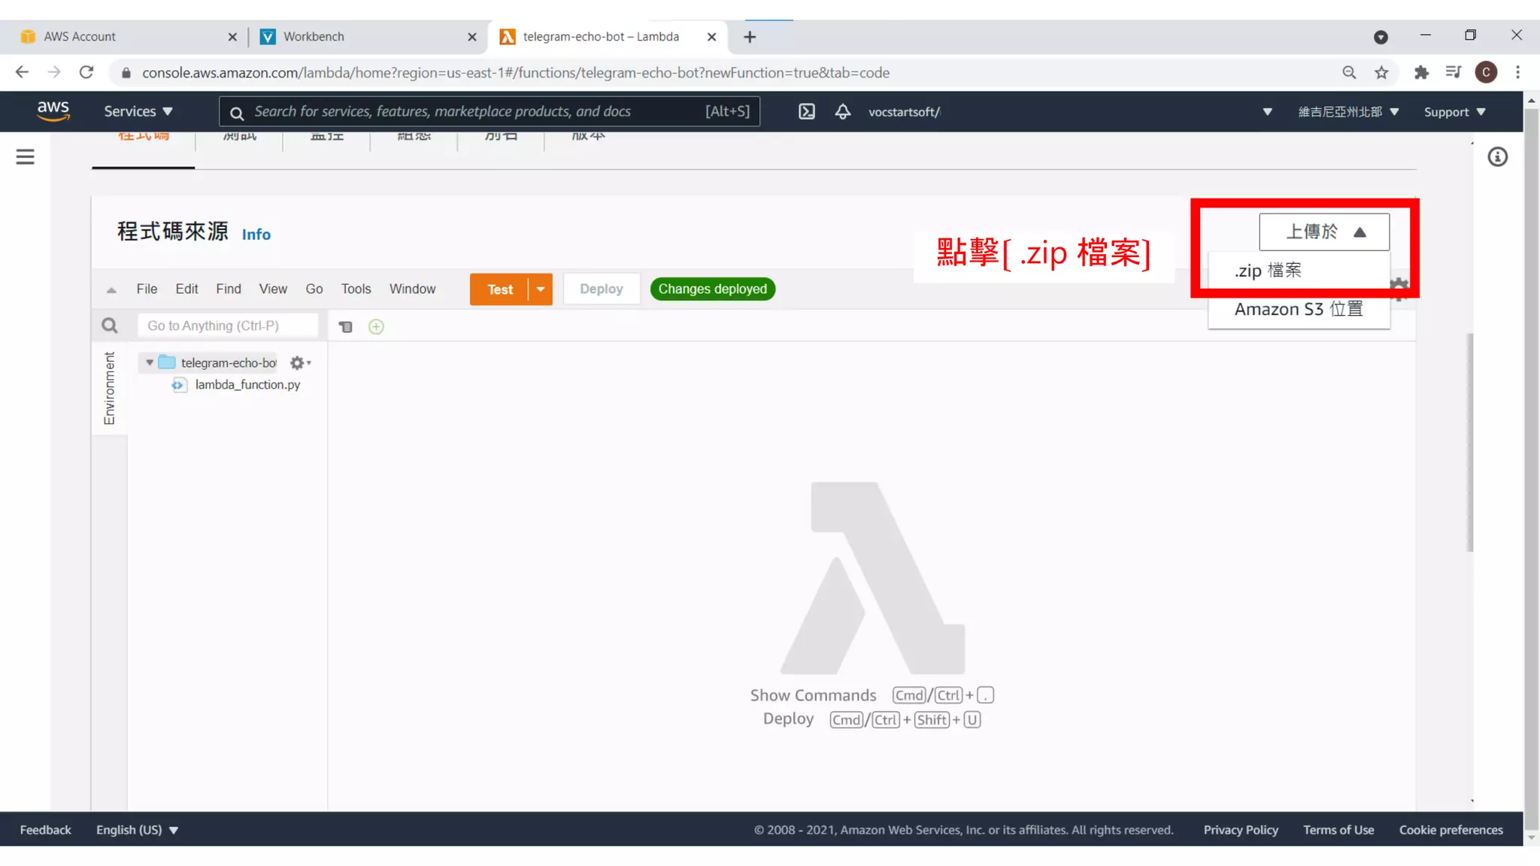Open Cookie preferences
Viewport: 1540px width, 866px height.
tap(1451, 830)
